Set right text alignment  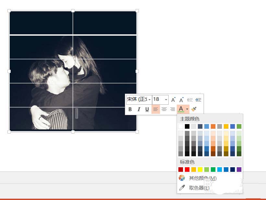tap(173, 109)
